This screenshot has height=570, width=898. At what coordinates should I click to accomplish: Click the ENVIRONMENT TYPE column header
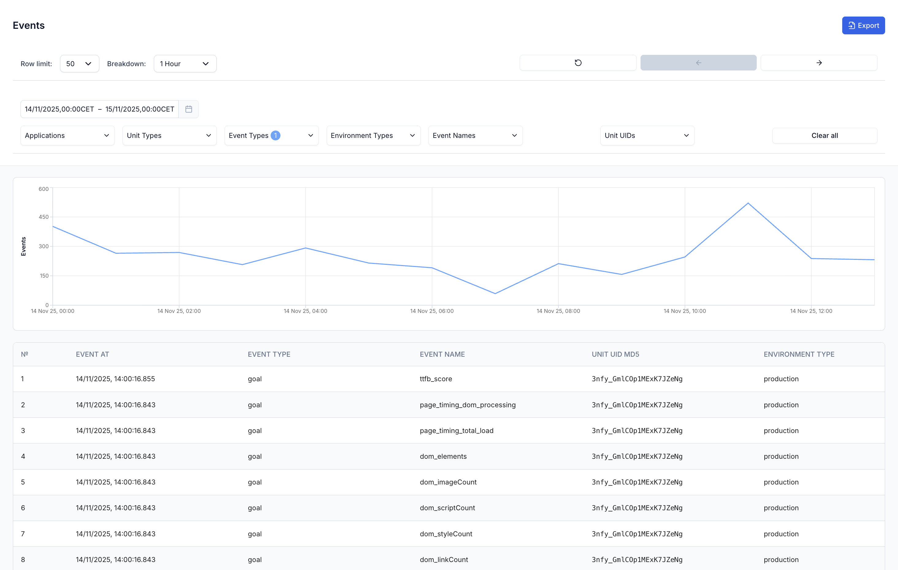coord(799,355)
